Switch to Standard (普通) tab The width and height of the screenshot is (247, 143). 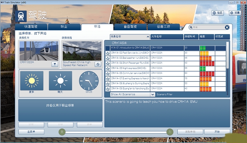97,26
